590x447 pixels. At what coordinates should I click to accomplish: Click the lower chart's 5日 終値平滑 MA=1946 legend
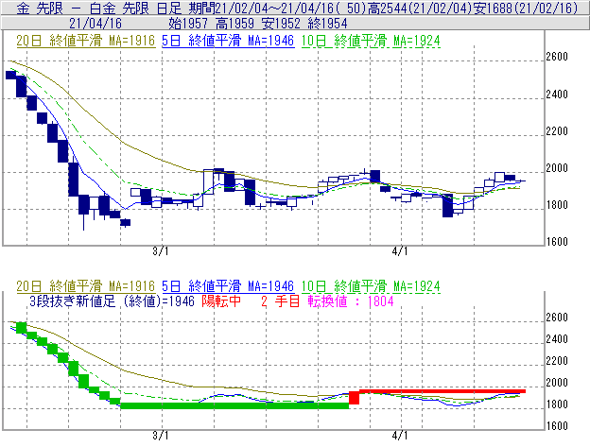(228, 286)
